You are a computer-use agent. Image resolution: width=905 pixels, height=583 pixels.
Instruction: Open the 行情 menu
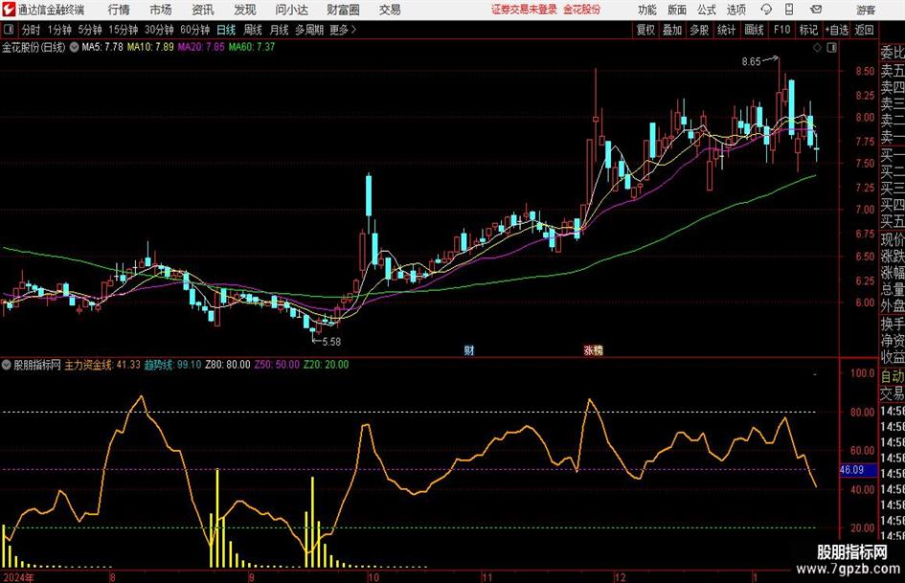[x=119, y=10]
